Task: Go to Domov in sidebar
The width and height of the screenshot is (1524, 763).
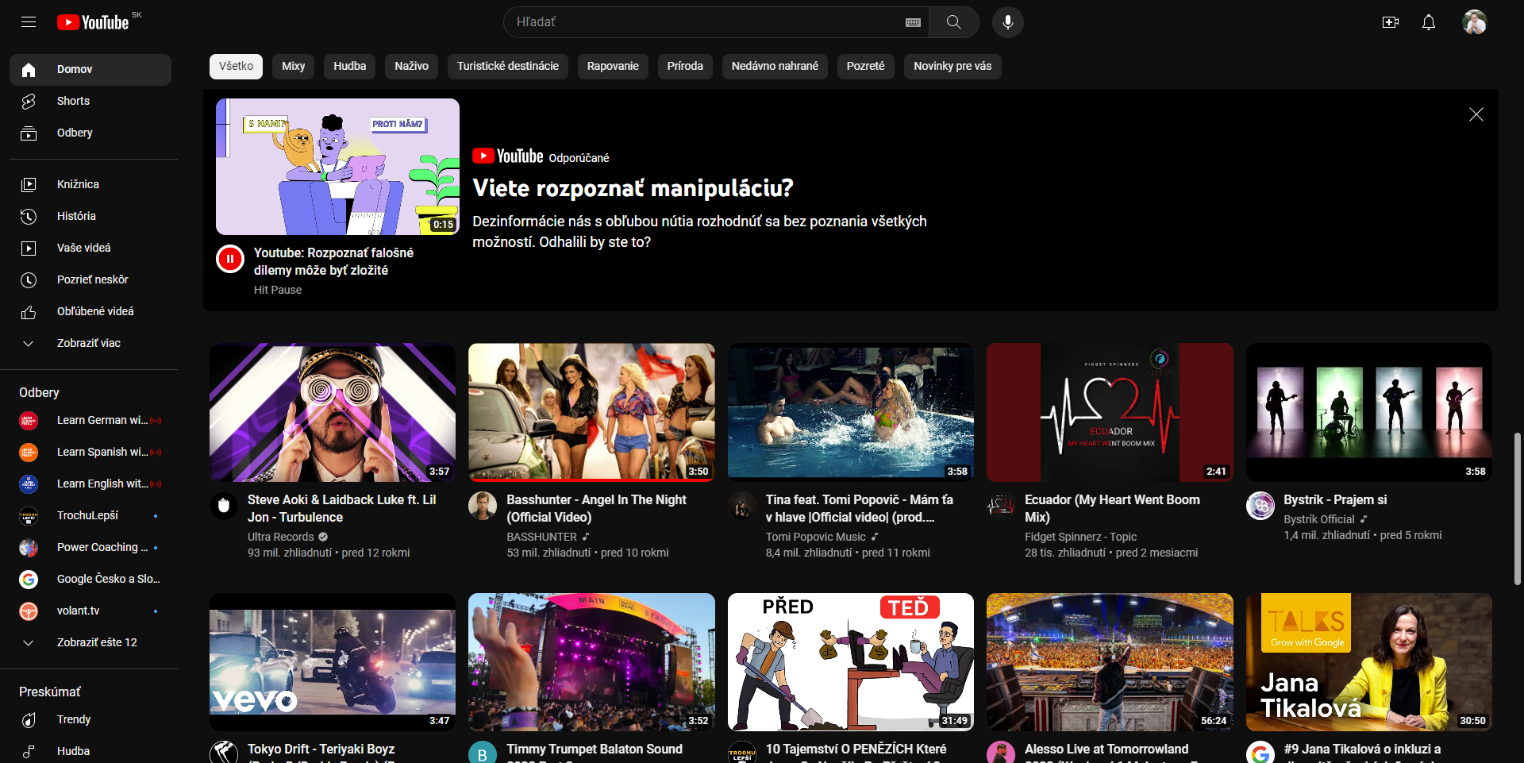Action: pyautogui.click(x=90, y=69)
